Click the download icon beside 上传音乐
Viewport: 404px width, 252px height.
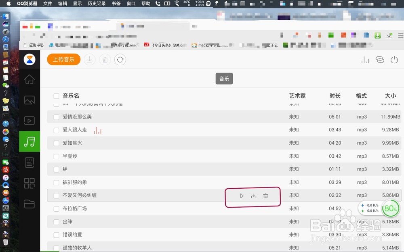point(89,60)
